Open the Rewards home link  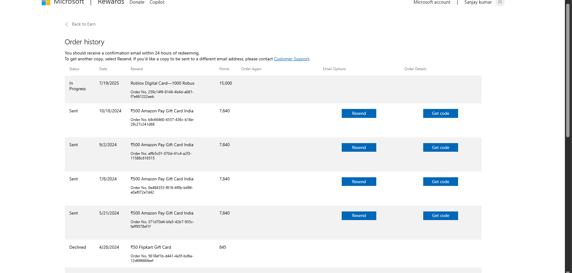111,2
